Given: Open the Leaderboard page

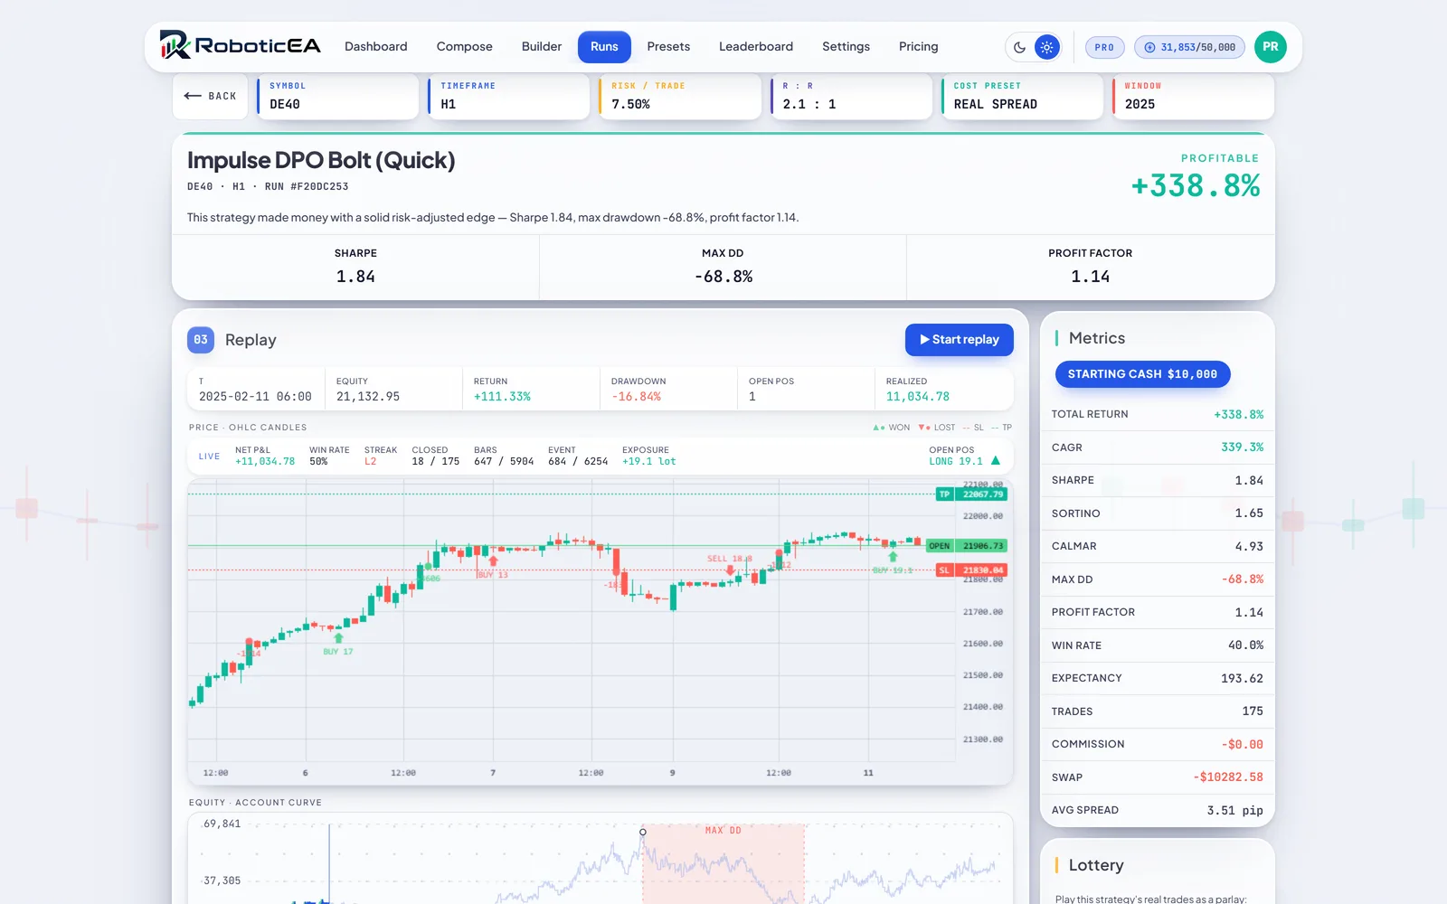Looking at the screenshot, I should 756,46.
